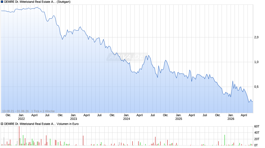Click the blue price series legend square
The width and height of the screenshot is (265, 148).
click(2, 2)
